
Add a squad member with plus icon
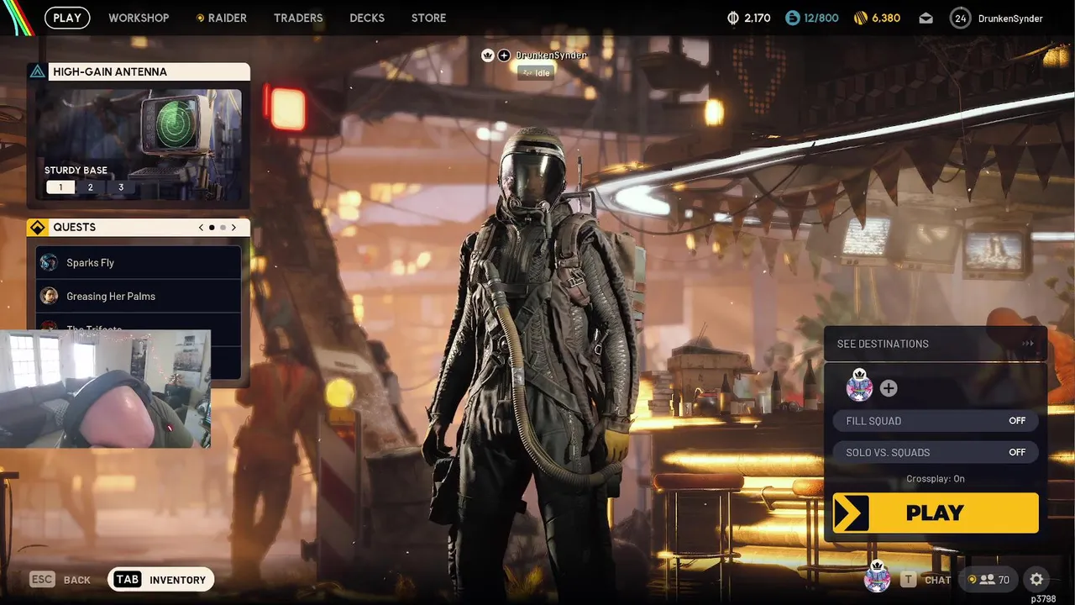889,388
